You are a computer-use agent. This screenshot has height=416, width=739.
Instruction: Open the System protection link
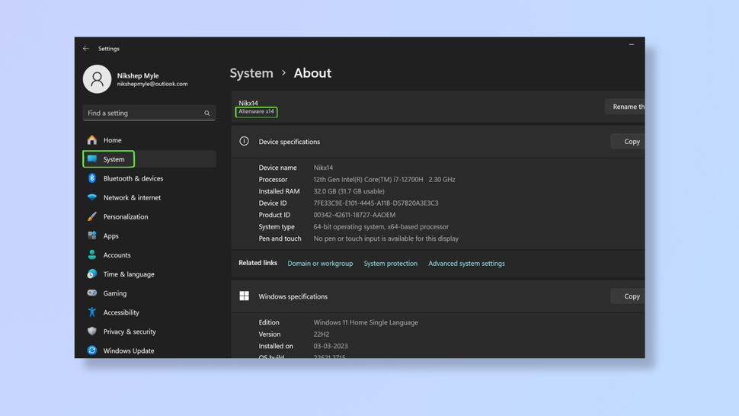click(x=390, y=264)
